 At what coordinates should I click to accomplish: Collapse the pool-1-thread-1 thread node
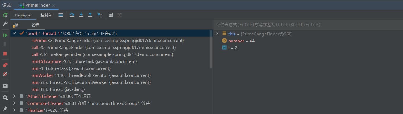coord(14,34)
